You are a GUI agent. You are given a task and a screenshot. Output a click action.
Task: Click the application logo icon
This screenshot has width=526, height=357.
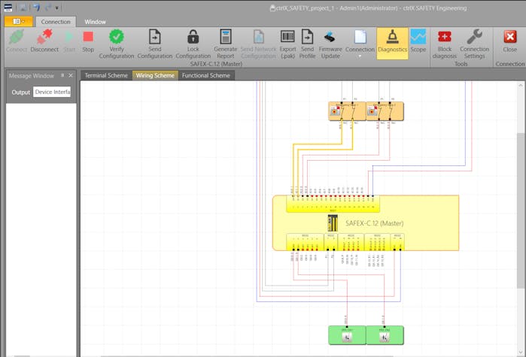coord(8,8)
